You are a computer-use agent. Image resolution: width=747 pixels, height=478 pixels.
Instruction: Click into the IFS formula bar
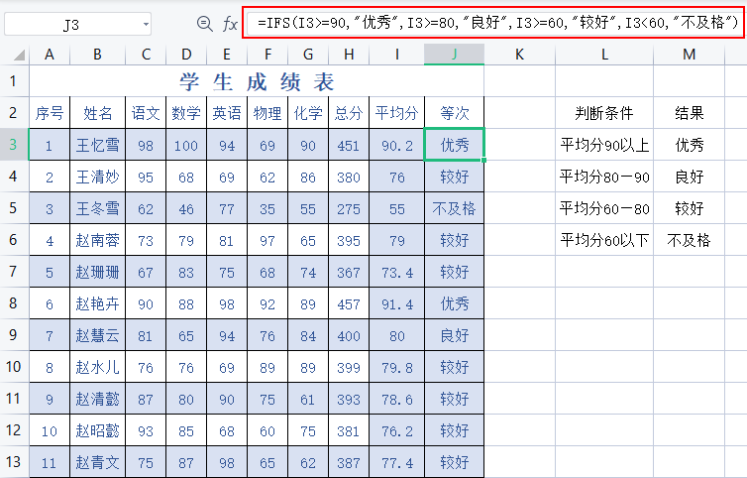pyautogui.click(x=492, y=23)
